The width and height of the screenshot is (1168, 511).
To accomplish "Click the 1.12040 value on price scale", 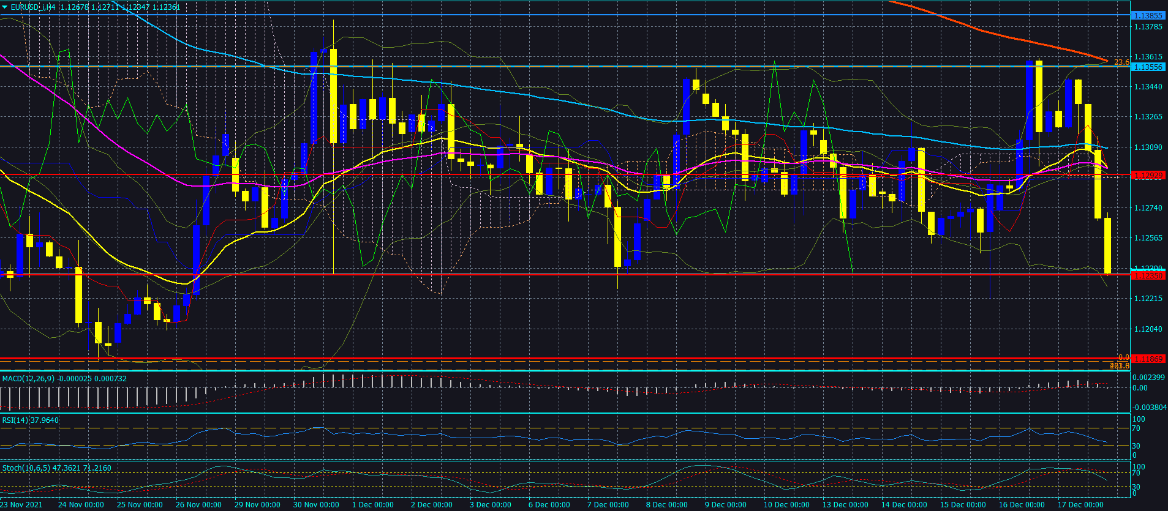I will tap(1148, 329).
